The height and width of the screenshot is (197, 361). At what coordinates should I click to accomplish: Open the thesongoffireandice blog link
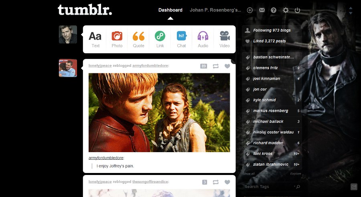tap(150, 182)
